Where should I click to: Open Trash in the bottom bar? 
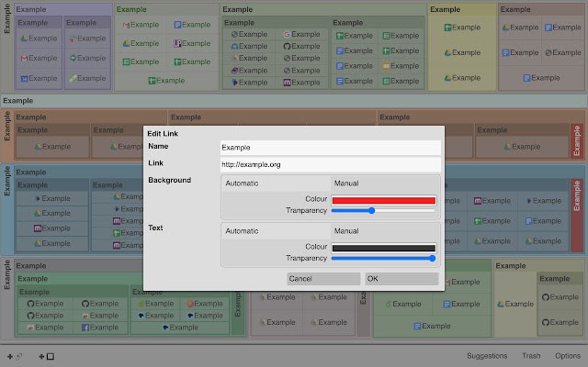tap(531, 356)
